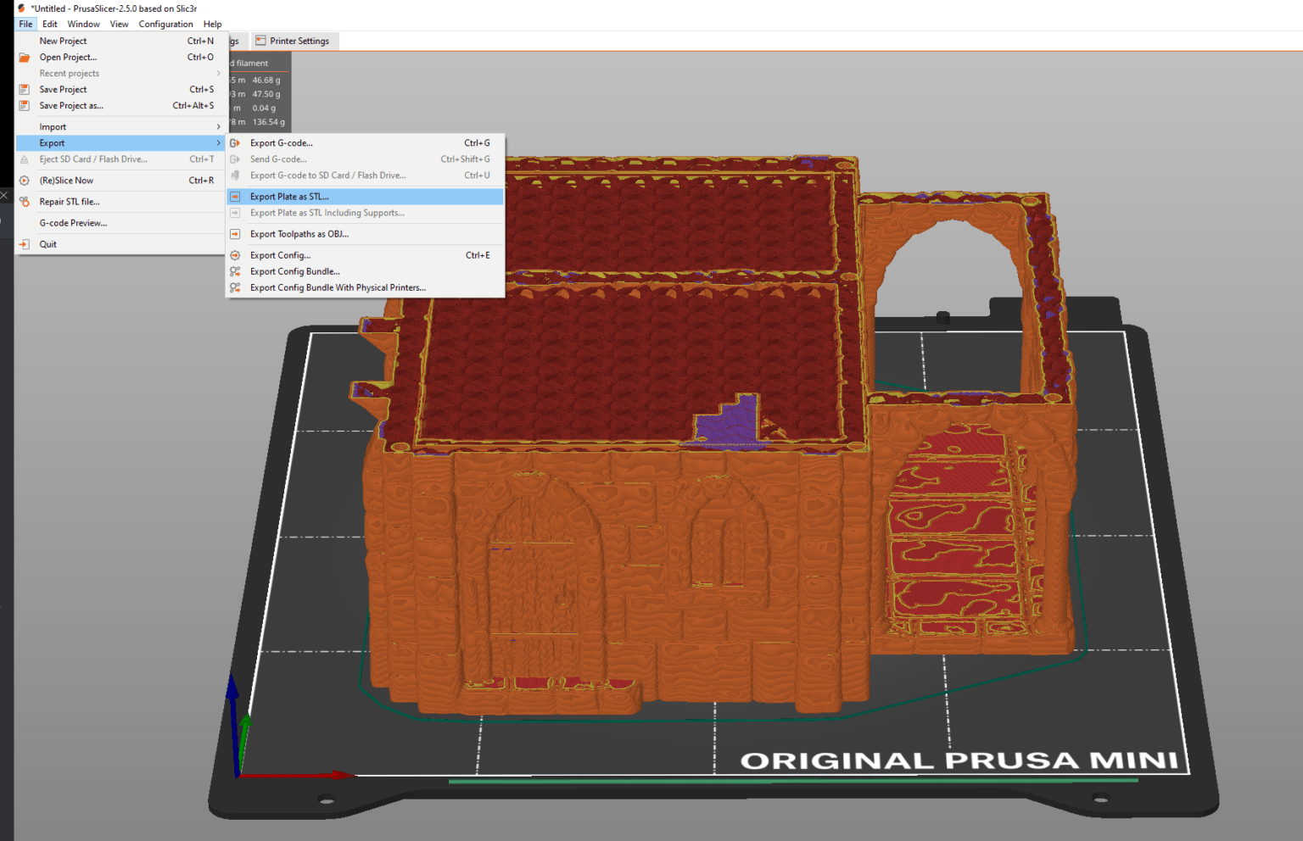Expand the Import submenu
The image size is (1303, 841).
[x=218, y=126]
